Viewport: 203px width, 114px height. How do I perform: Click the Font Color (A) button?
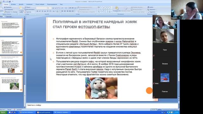click(x=57, y=11)
